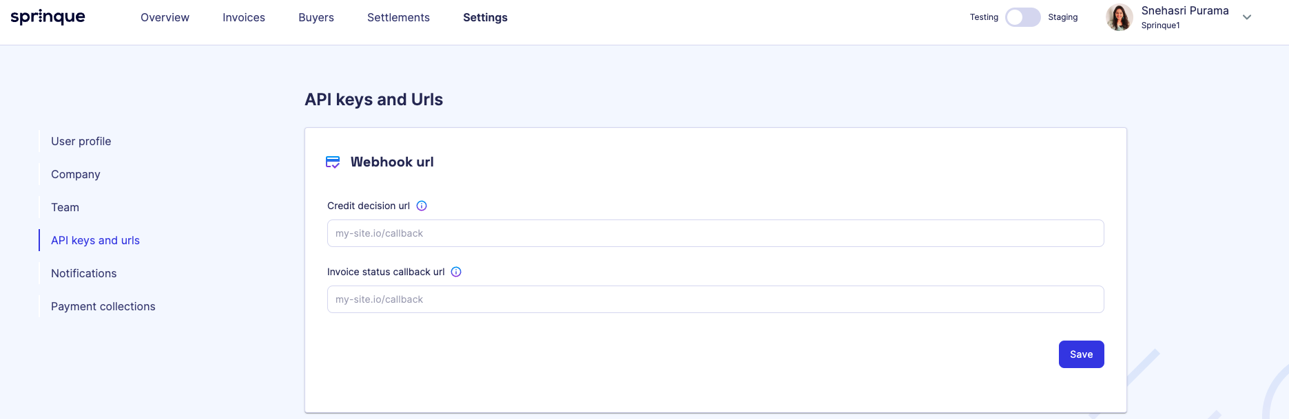Focus the Invoice status callback url field
Viewport: 1289px width, 419px height.
click(x=715, y=299)
